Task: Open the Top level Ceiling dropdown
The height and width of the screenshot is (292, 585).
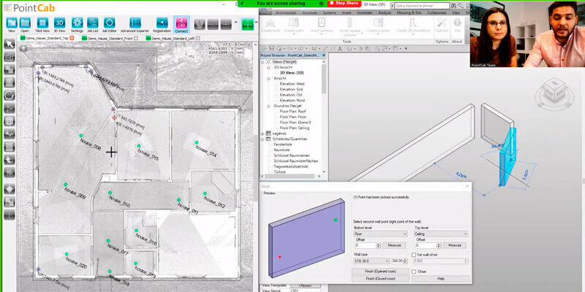Action: point(441,234)
